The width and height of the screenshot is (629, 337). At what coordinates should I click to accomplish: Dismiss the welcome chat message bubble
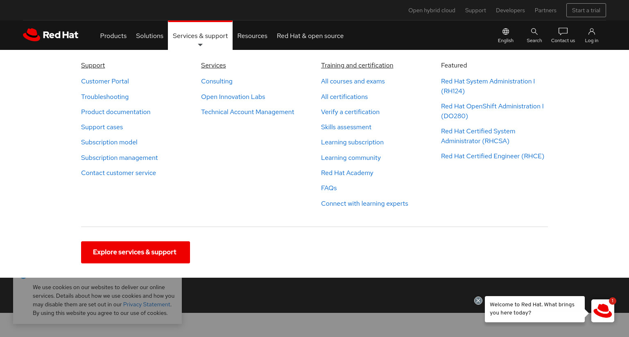click(x=478, y=301)
